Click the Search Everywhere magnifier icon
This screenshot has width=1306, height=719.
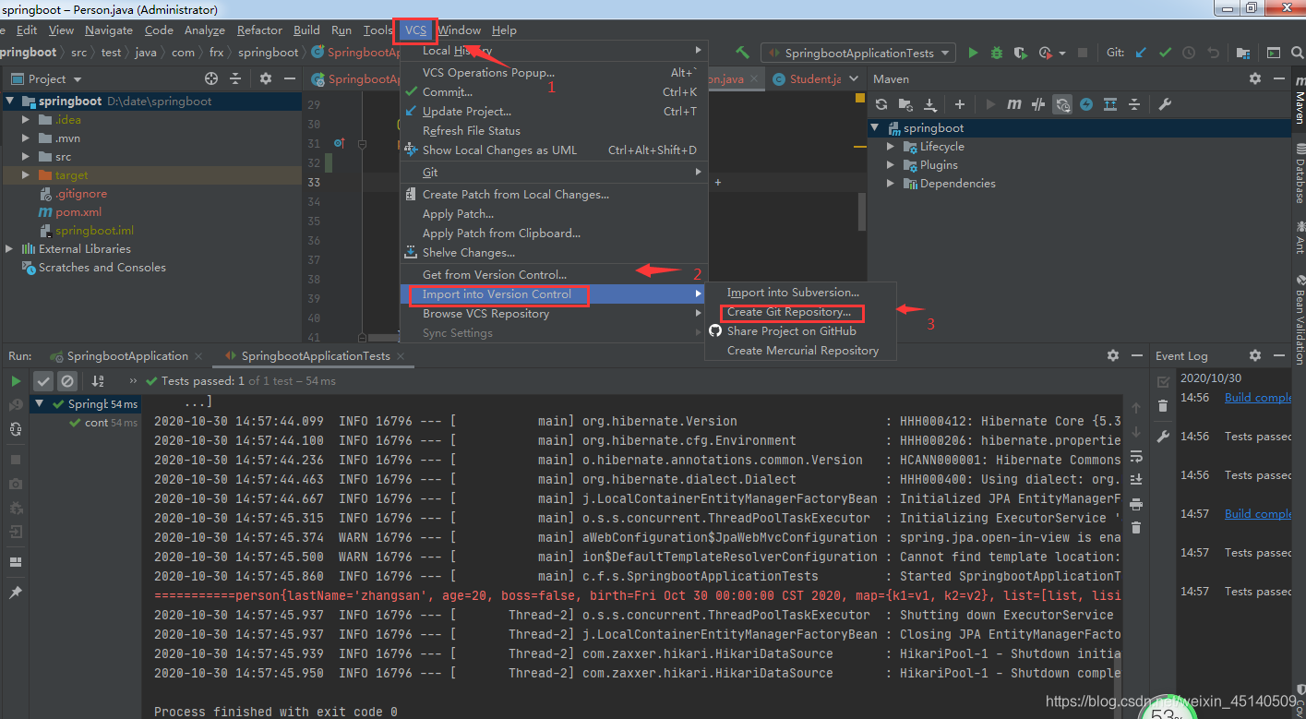(1297, 53)
